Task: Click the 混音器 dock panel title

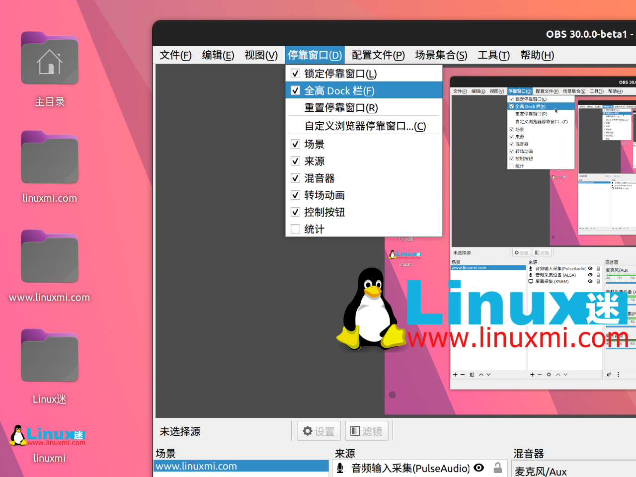Action: (x=529, y=453)
